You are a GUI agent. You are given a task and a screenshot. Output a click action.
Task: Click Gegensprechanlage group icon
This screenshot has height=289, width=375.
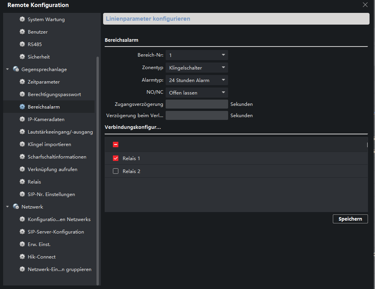16,69
